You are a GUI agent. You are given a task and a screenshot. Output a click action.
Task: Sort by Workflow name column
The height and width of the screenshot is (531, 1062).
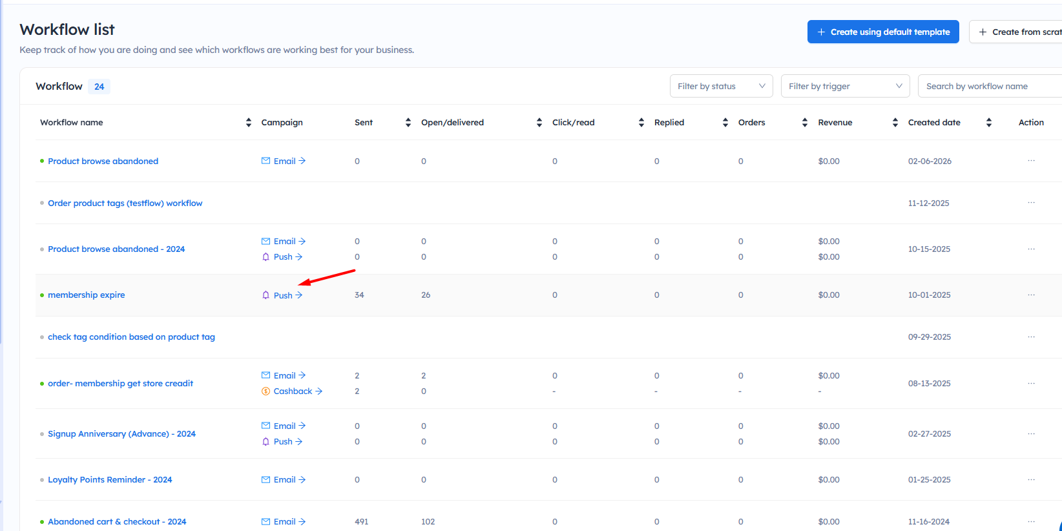(x=249, y=123)
